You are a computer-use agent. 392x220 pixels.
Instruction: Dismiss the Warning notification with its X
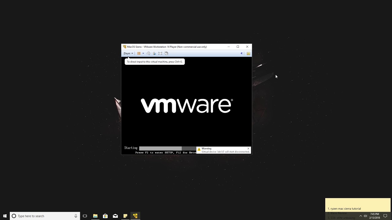click(x=248, y=148)
